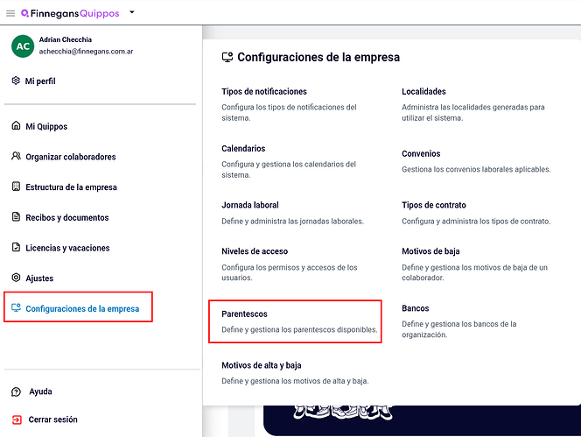
Task: Open Recibos y documentos
Action: click(x=67, y=218)
